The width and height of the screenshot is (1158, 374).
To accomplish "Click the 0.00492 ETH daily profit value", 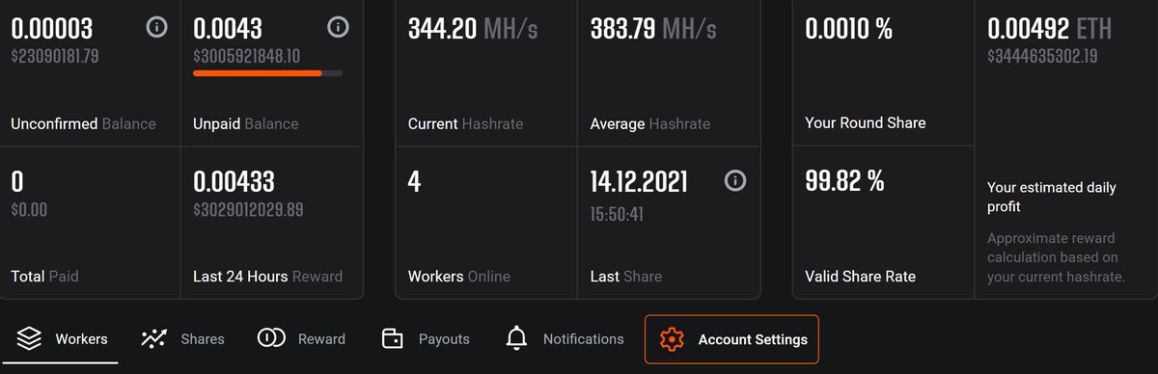I will [x=1050, y=29].
